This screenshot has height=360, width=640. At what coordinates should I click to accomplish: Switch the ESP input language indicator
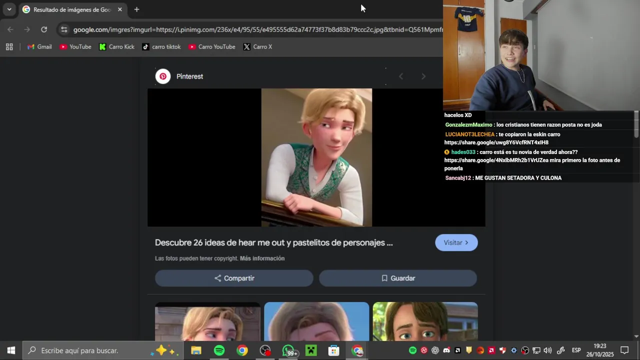[576, 350]
